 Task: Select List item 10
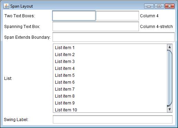click(110, 109)
